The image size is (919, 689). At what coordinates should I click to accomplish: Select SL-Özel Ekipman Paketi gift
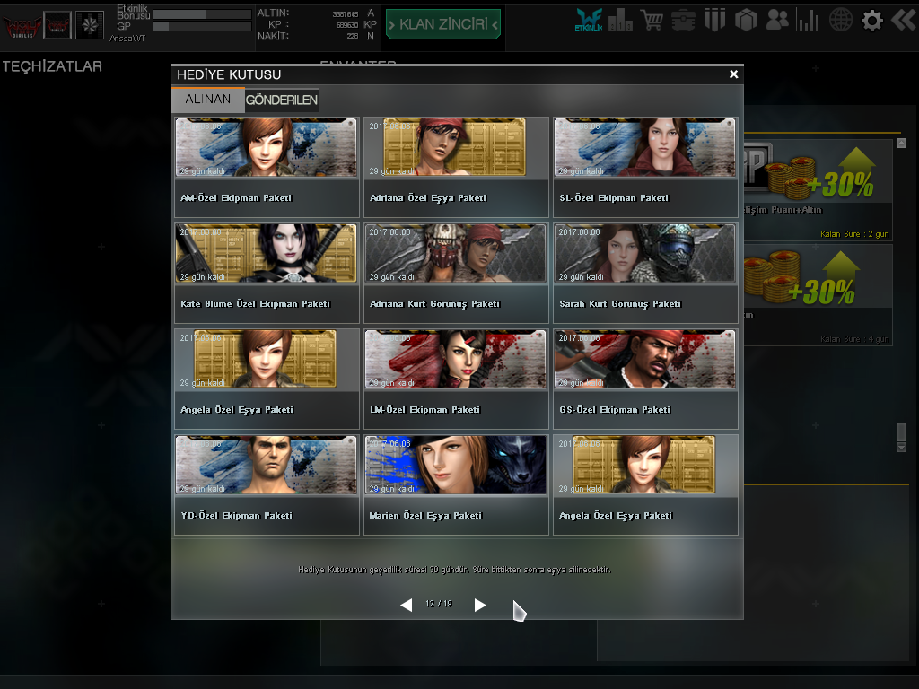tap(645, 167)
